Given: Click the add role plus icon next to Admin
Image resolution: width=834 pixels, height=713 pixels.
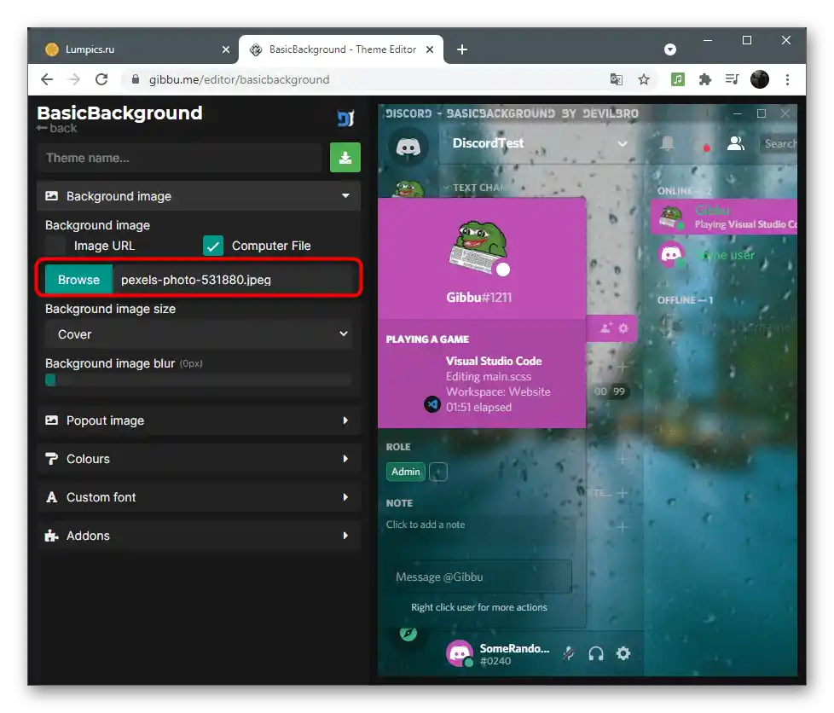Looking at the screenshot, I should coord(437,472).
